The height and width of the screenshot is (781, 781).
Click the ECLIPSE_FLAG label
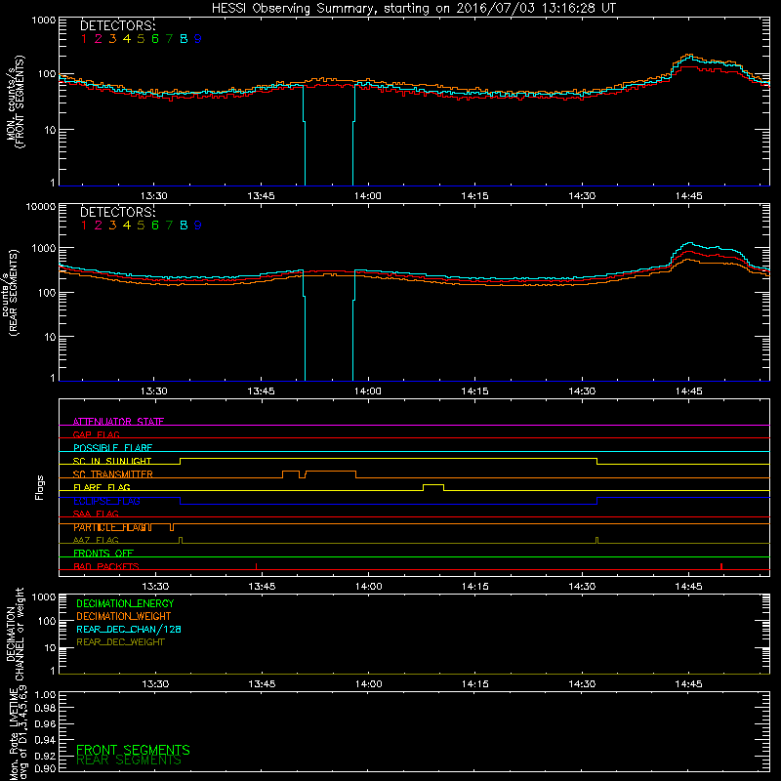106,501
